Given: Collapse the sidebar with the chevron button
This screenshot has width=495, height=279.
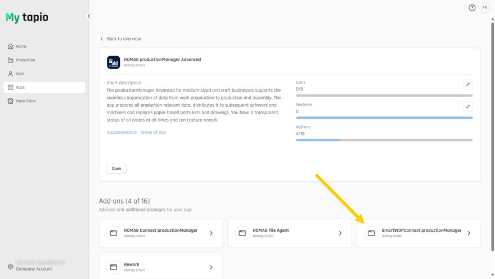Looking at the screenshot, I should click(89, 16).
